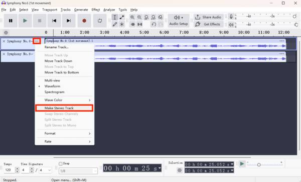Click the microphone record meter icon

pyautogui.click(x=231, y=17)
